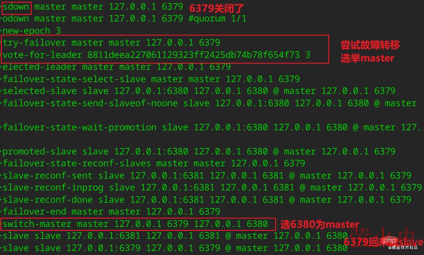The image size is (424, 255).
Task: Click the 选举master red annotation
Action: (367, 58)
